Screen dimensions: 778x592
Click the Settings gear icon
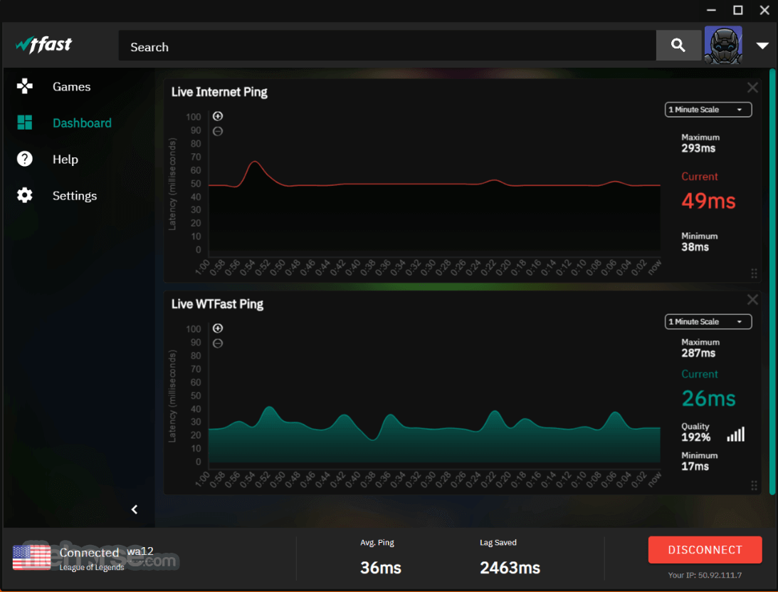24,195
